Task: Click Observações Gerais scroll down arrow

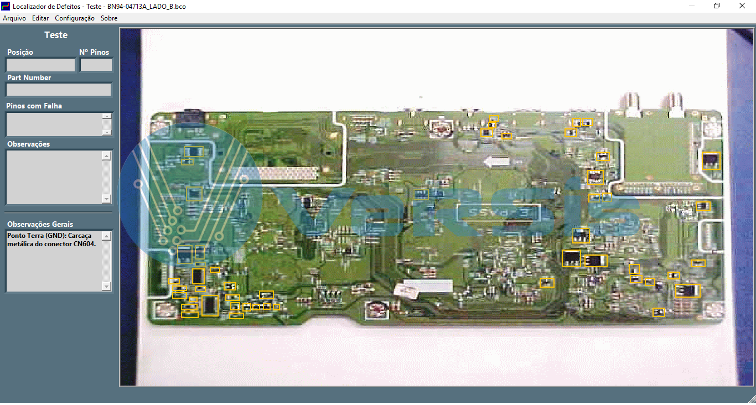Action: pyautogui.click(x=107, y=285)
